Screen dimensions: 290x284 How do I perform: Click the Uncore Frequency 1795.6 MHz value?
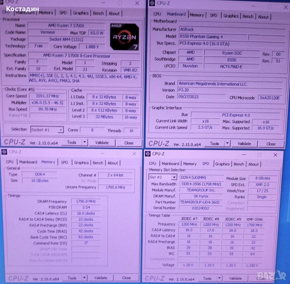point(116,187)
